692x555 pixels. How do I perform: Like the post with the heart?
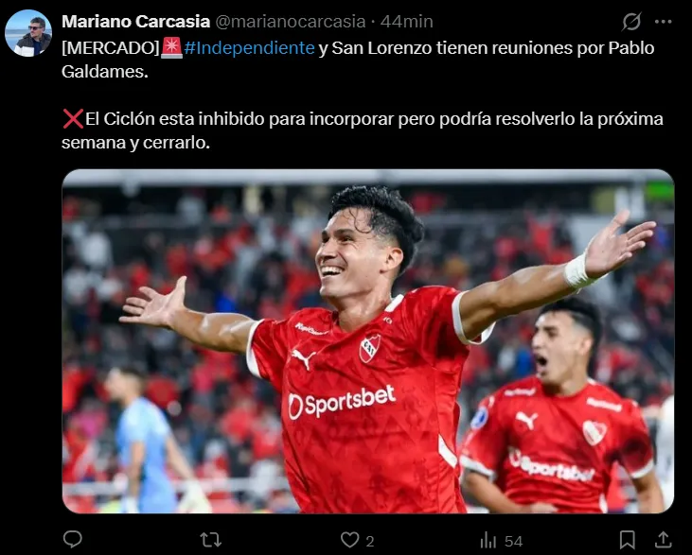350,540
